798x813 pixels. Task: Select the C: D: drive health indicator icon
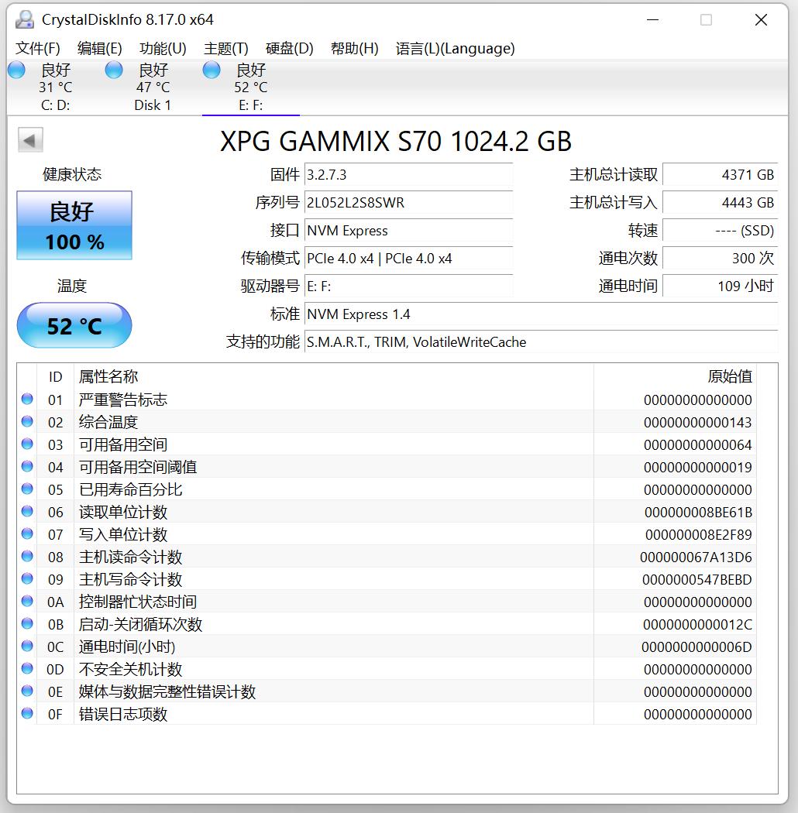click(15, 70)
